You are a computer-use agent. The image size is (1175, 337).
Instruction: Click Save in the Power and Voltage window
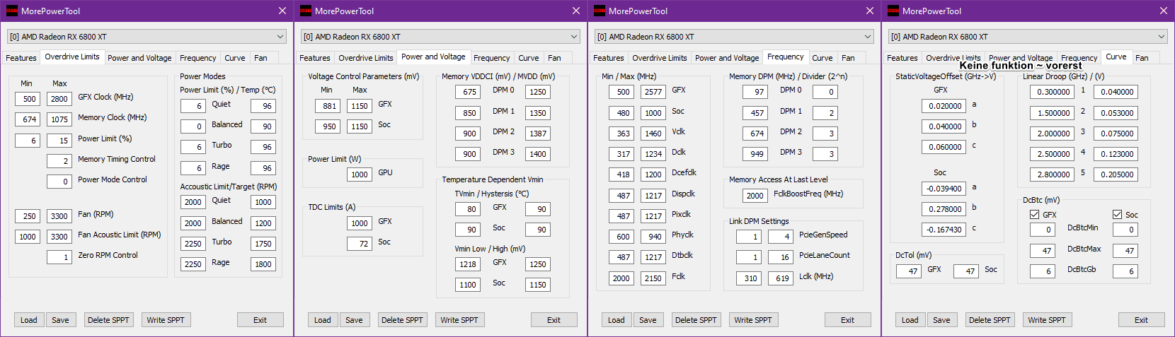[x=354, y=320]
